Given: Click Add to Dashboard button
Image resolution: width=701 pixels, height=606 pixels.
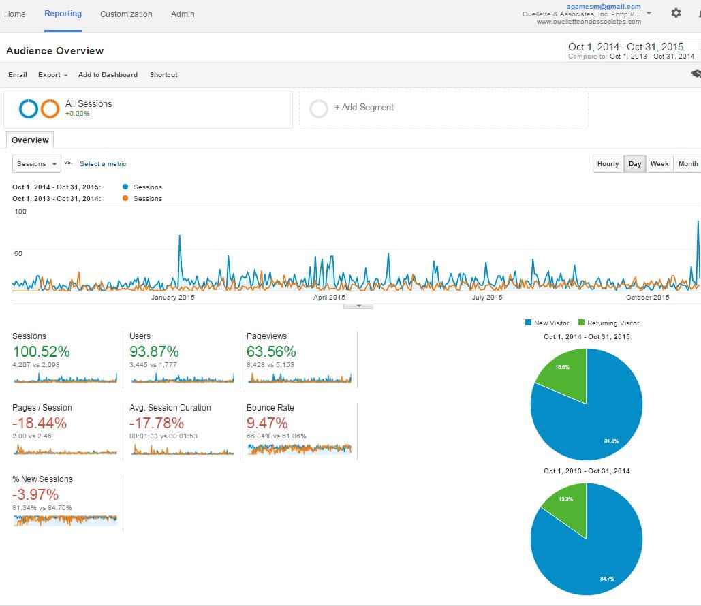Looking at the screenshot, I should (108, 75).
